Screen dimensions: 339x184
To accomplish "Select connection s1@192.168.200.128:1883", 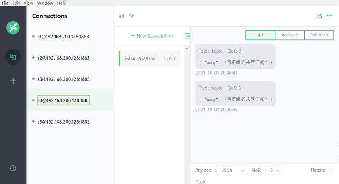I will [x=70, y=37].
